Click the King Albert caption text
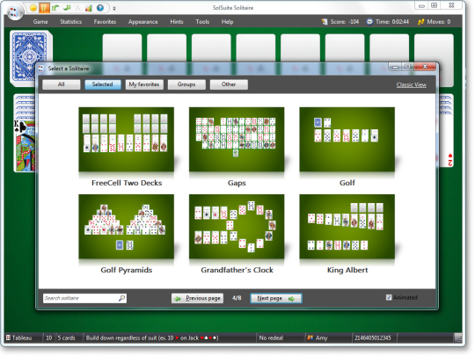475x356 pixels. (x=347, y=270)
